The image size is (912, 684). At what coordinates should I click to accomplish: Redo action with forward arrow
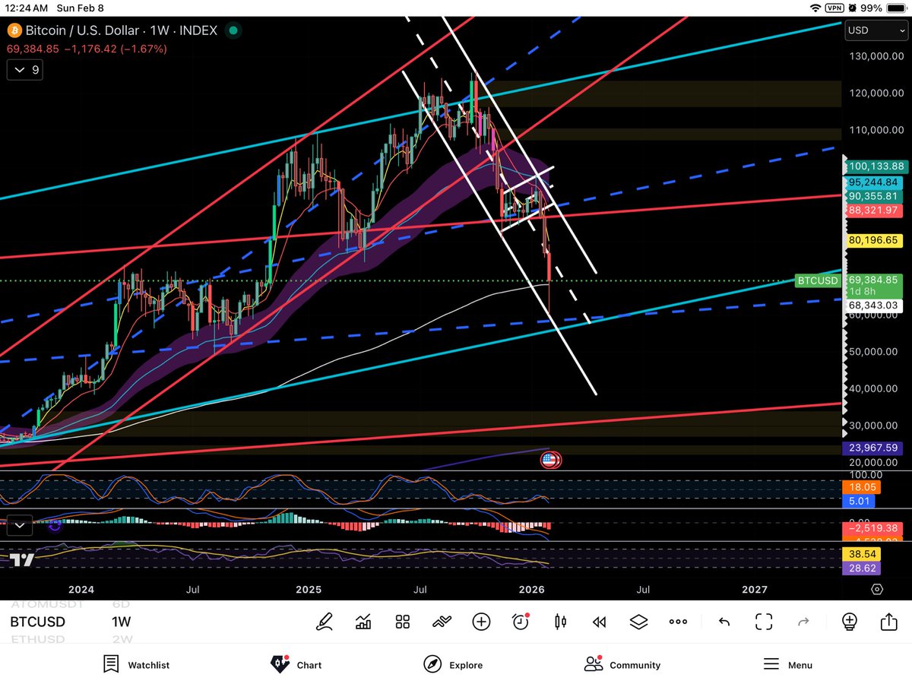tap(803, 622)
